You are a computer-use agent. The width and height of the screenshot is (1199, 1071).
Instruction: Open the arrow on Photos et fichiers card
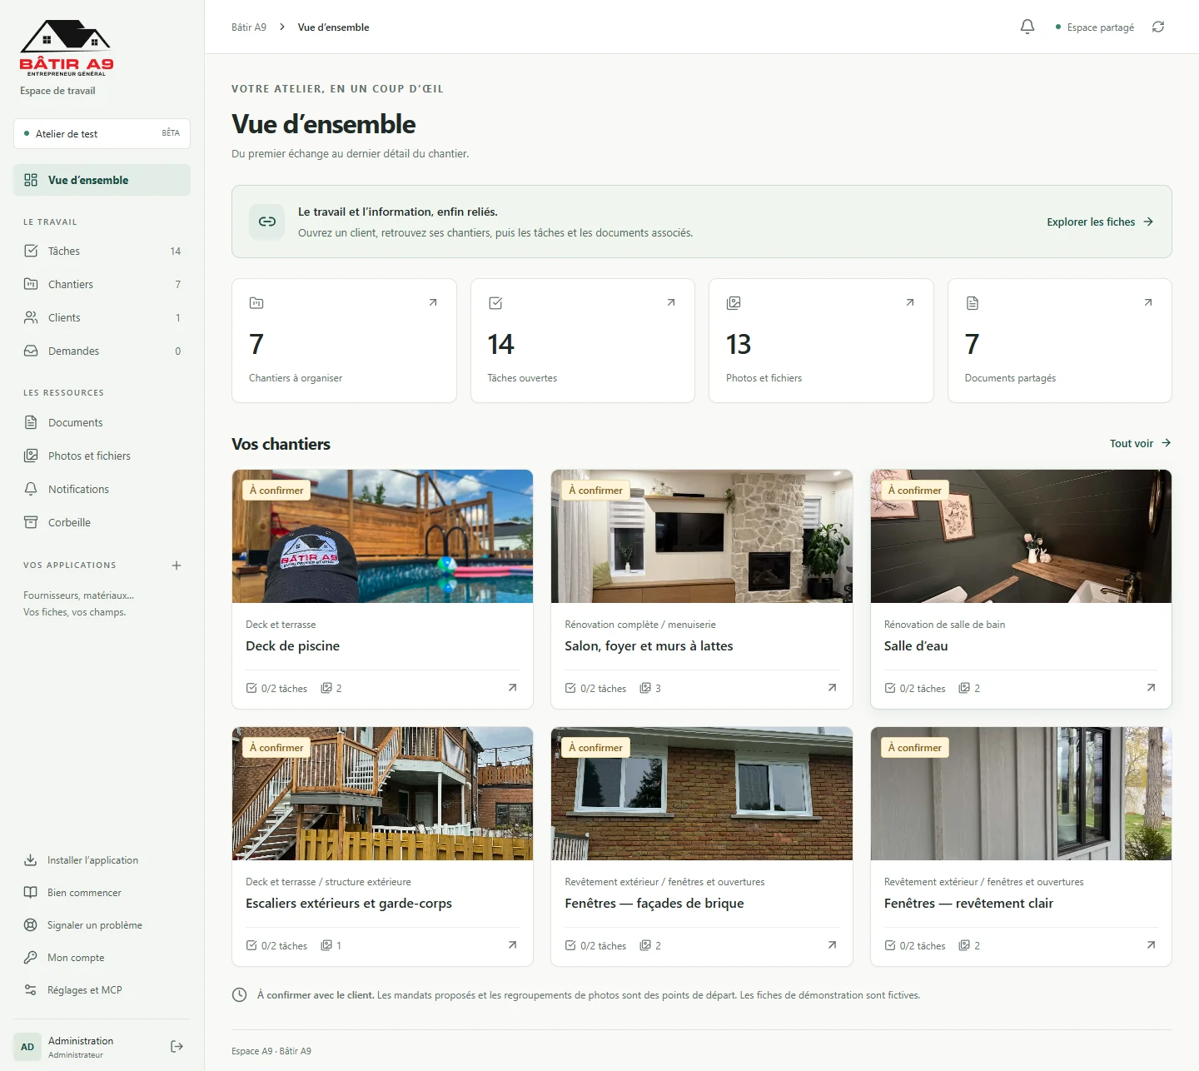pos(910,302)
